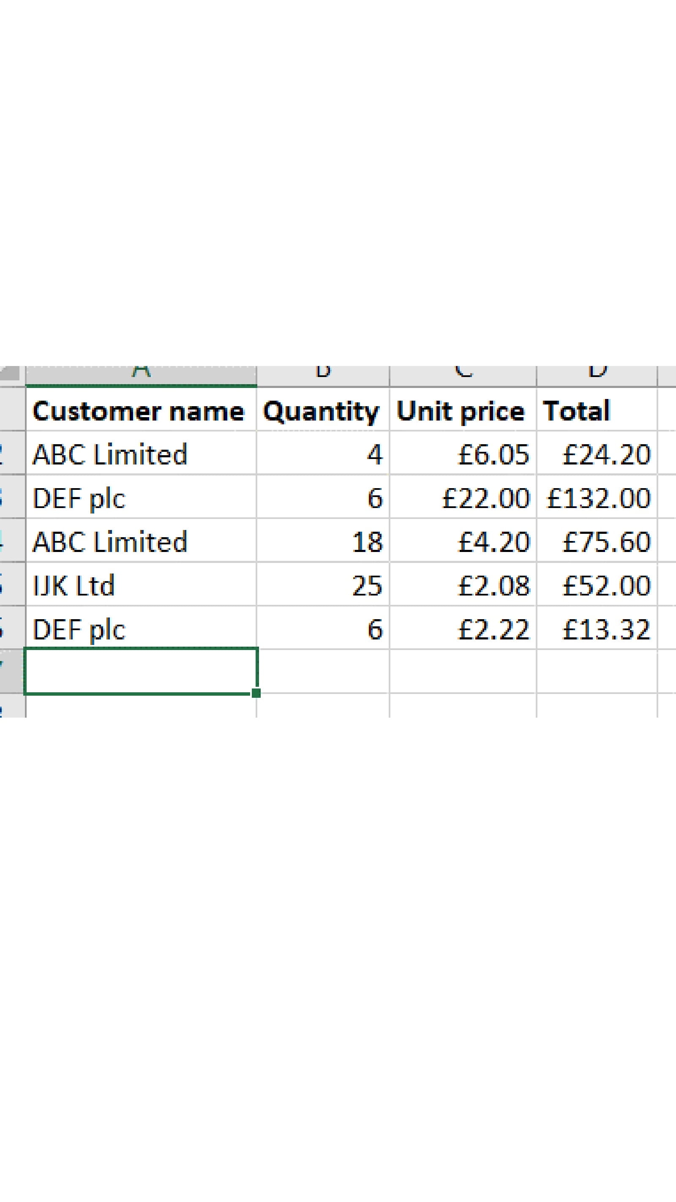Click the Total header cell
Screen dimensions: 676x1202
(597, 411)
